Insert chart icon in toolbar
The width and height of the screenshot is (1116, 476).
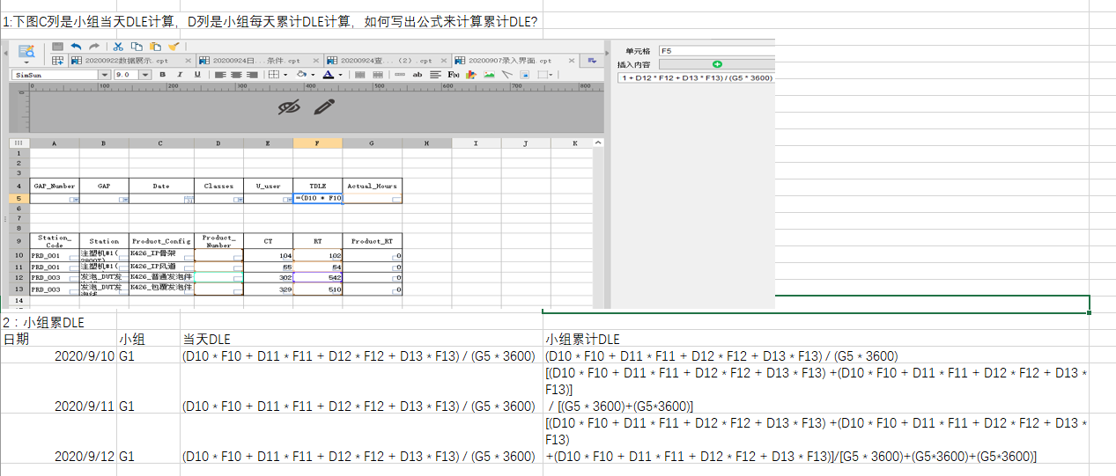(470, 75)
